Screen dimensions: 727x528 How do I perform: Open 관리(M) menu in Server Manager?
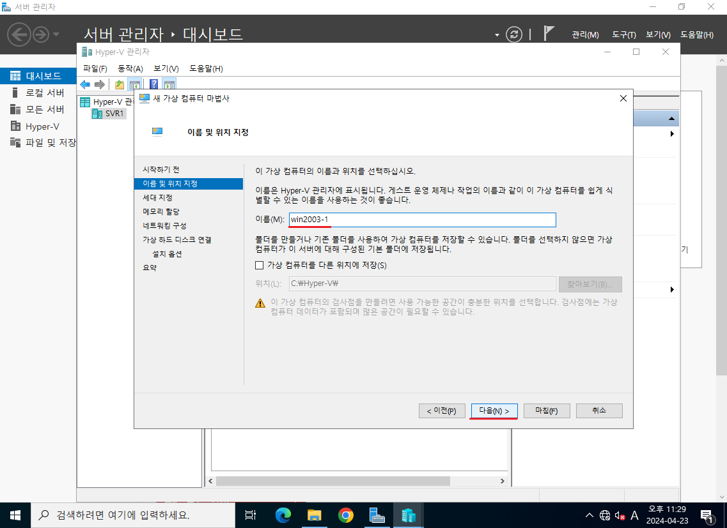585,34
